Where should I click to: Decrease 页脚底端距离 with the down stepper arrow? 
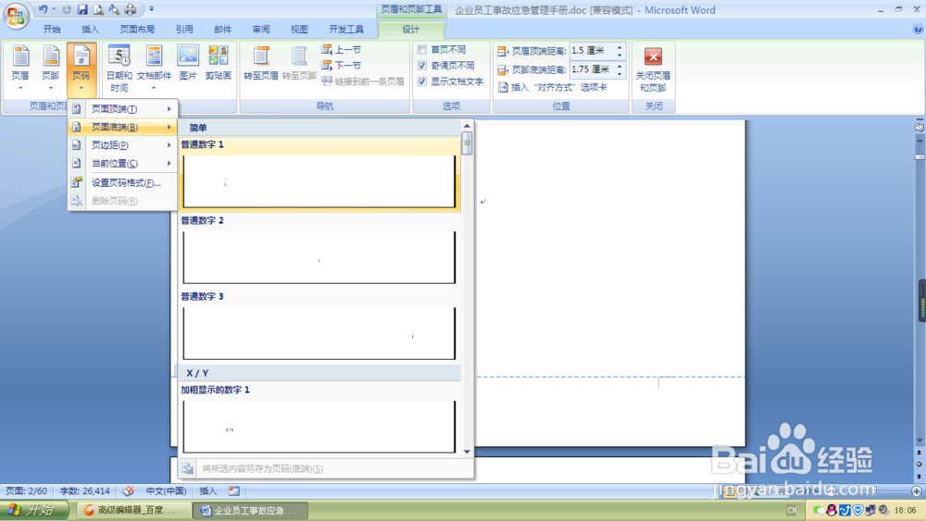coord(619,73)
